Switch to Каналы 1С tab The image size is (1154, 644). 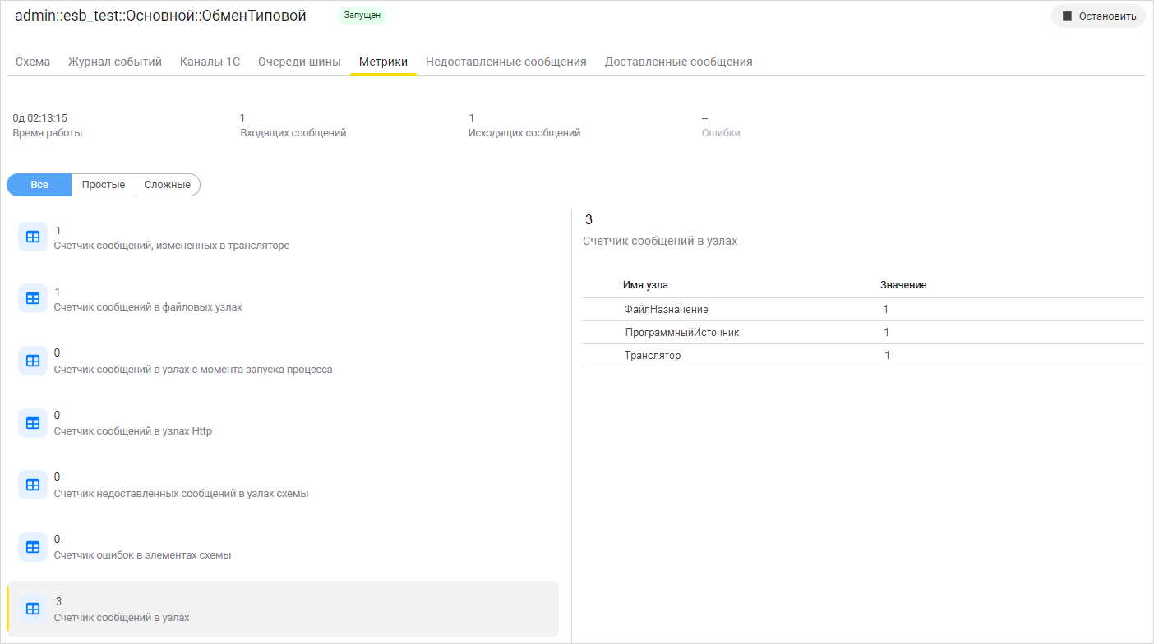click(210, 62)
